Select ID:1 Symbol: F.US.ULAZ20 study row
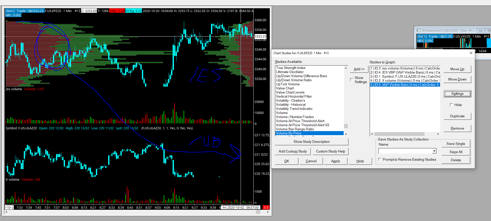Screen dimensions: 491x221 click(x=405, y=76)
